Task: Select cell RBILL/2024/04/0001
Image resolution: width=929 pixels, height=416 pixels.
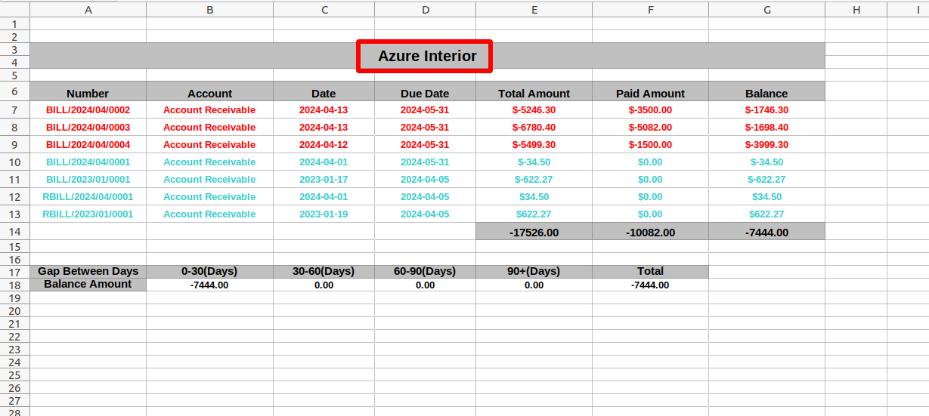Action: (x=88, y=197)
